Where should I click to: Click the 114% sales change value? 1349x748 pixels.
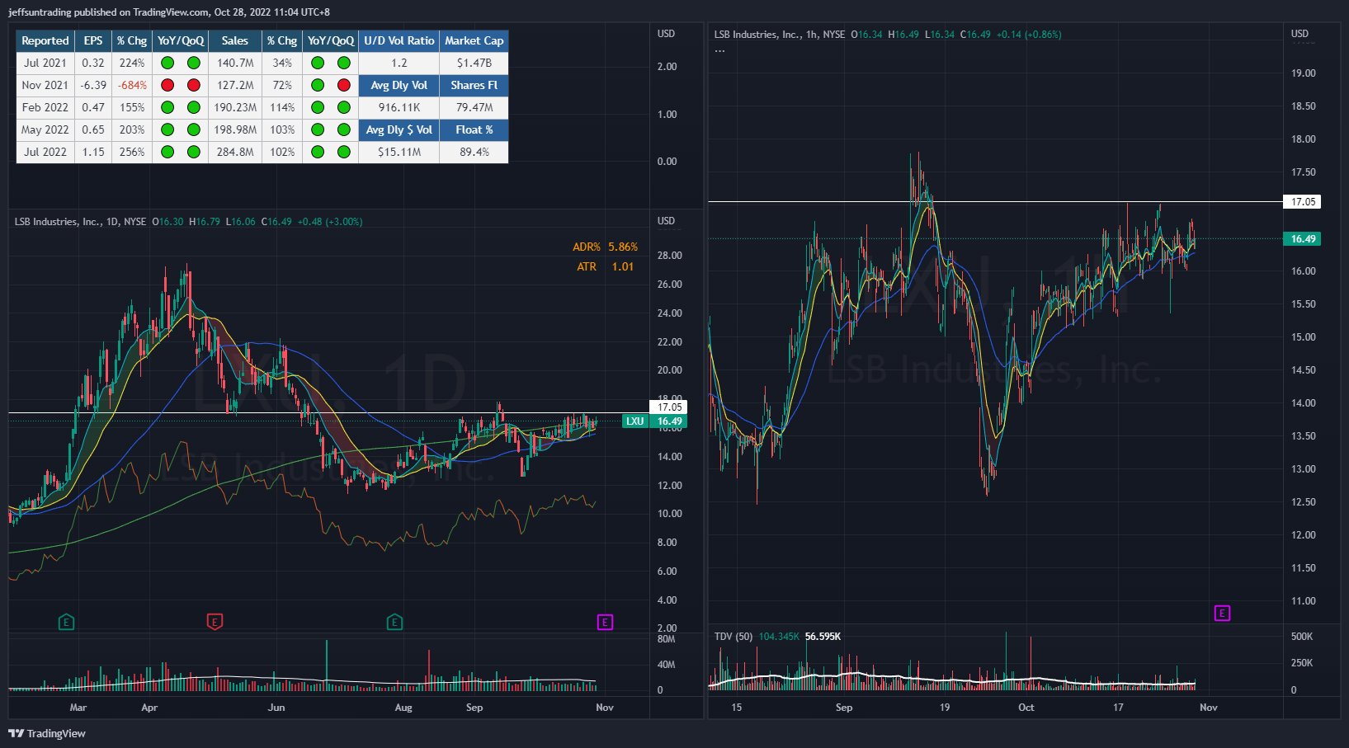[x=282, y=107]
